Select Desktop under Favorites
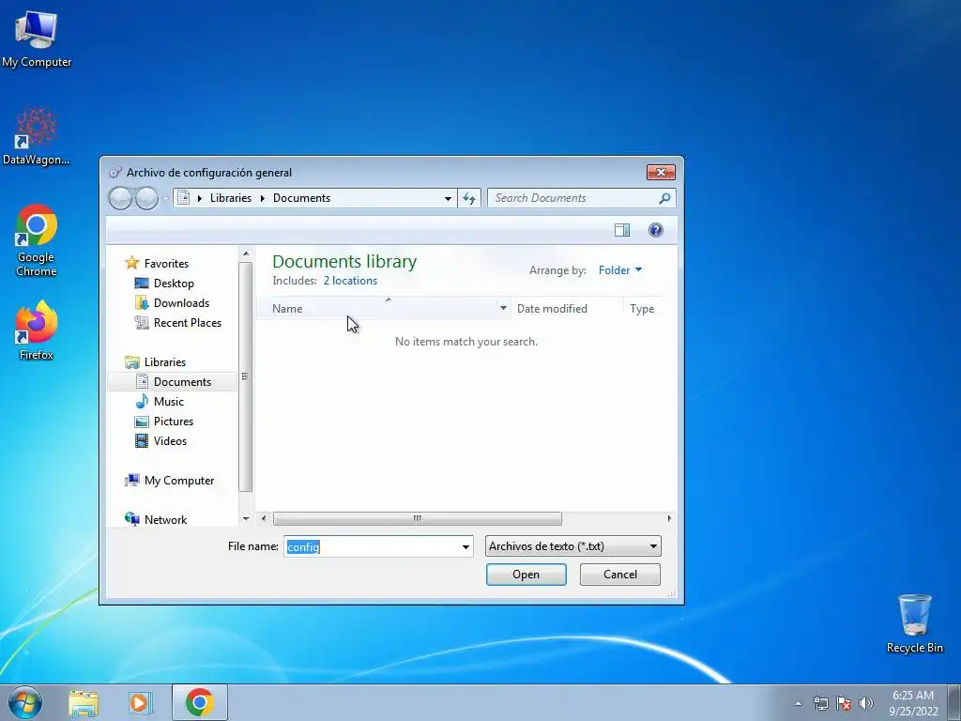This screenshot has width=961, height=721. tap(174, 284)
